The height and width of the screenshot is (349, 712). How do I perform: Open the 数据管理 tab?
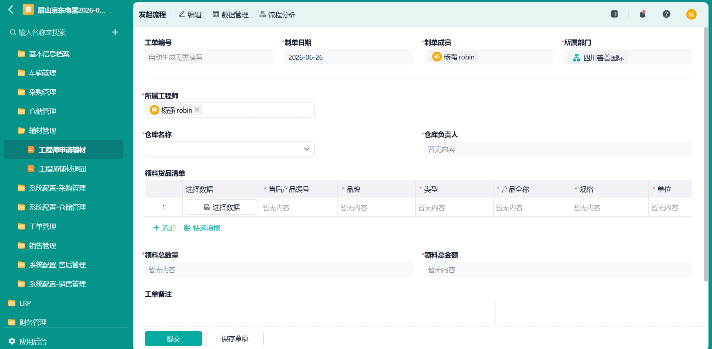pos(231,15)
